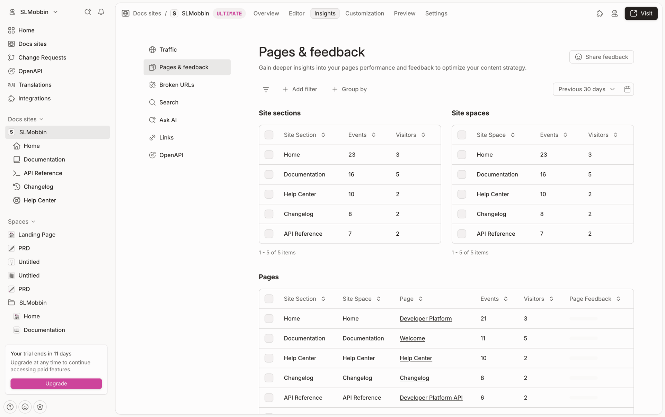Go to Home in the main sidebar

57,30
